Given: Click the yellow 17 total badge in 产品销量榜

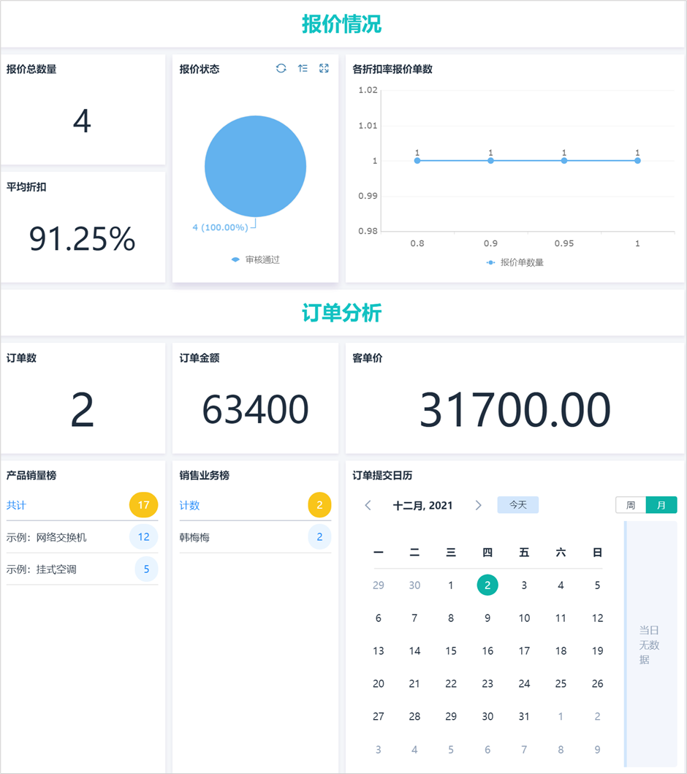Looking at the screenshot, I should point(145,504).
